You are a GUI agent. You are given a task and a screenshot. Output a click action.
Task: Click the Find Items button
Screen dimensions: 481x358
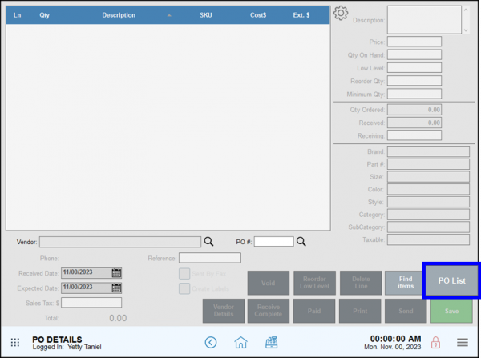[x=405, y=283]
